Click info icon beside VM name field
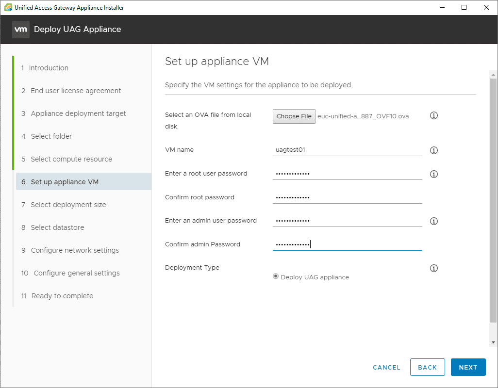 (x=434, y=150)
